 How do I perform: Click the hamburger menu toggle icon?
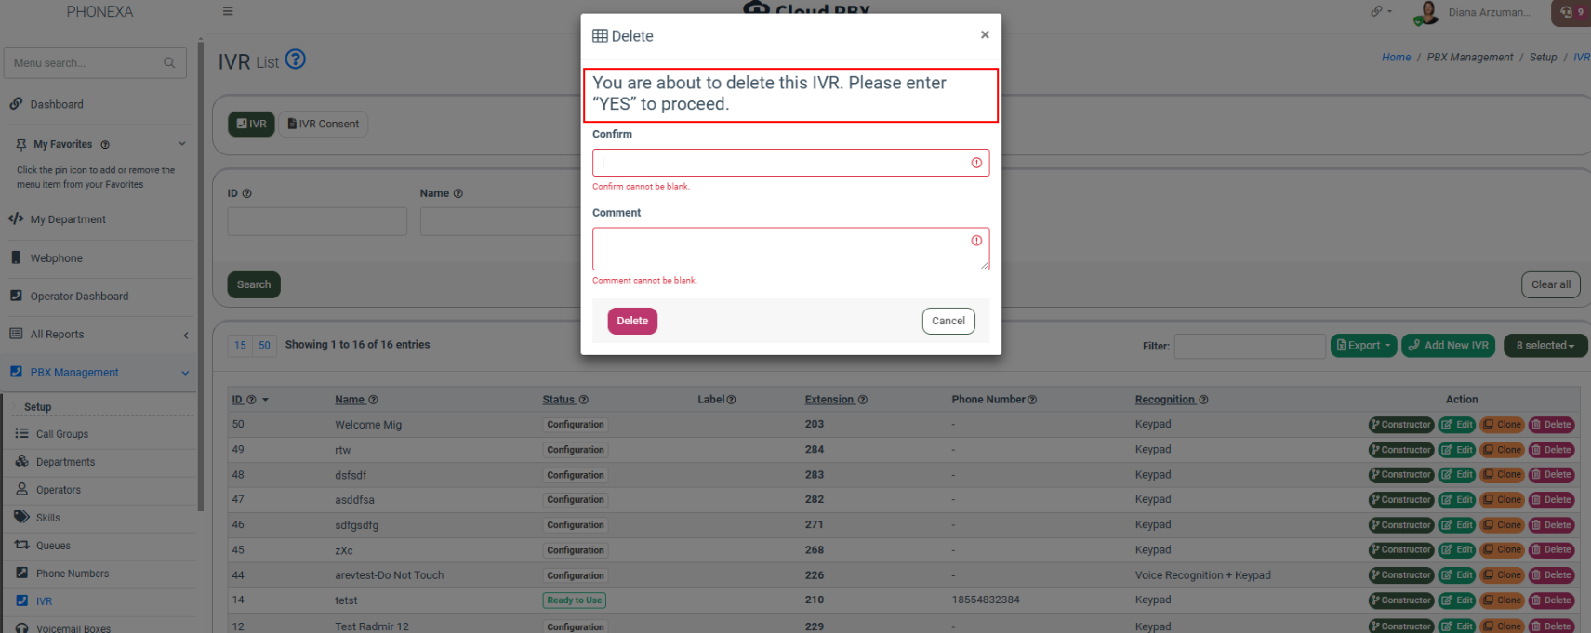(228, 12)
